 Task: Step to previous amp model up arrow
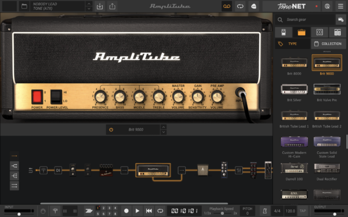(x=164, y=127)
